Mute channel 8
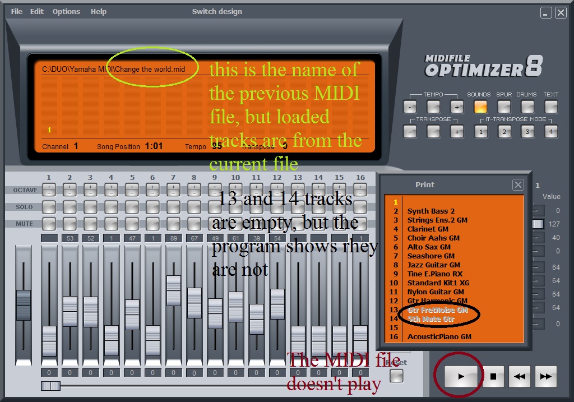This screenshot has width=574, height=402. pyautogui.click(x=194, y=224)
